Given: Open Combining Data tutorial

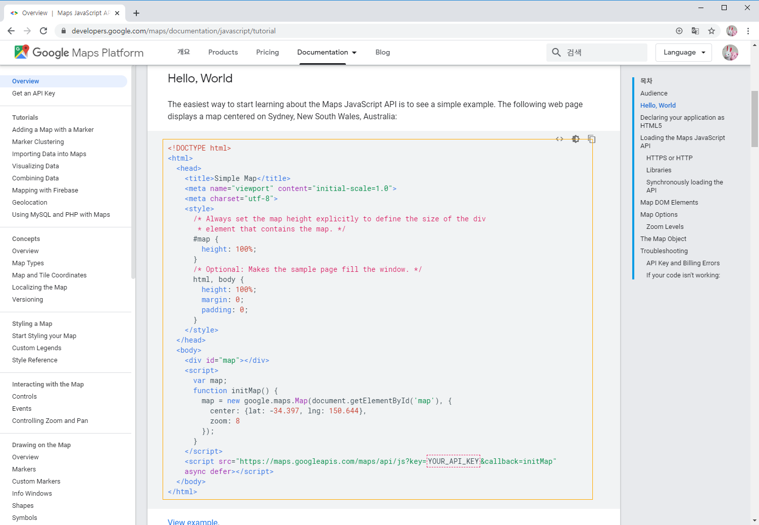Looking at the screenshot, I should tap(35, 178).
